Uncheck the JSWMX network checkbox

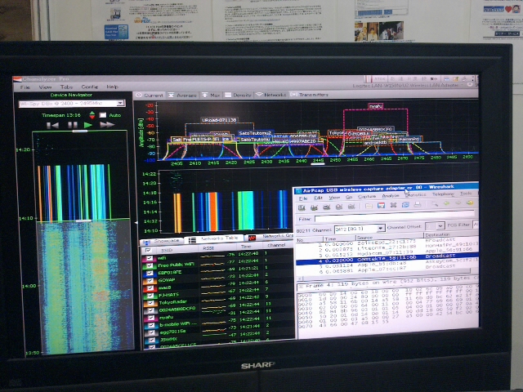pos(152,340)
